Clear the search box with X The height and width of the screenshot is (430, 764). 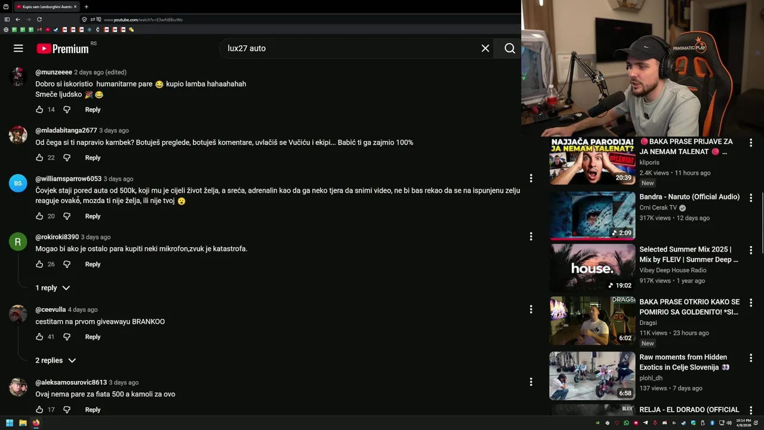[x=485, y=48]
